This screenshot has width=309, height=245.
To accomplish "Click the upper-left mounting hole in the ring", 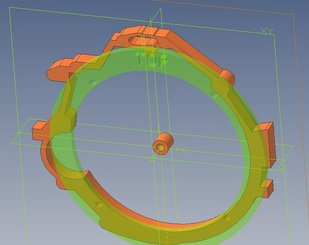I will (x=93, y=82).
